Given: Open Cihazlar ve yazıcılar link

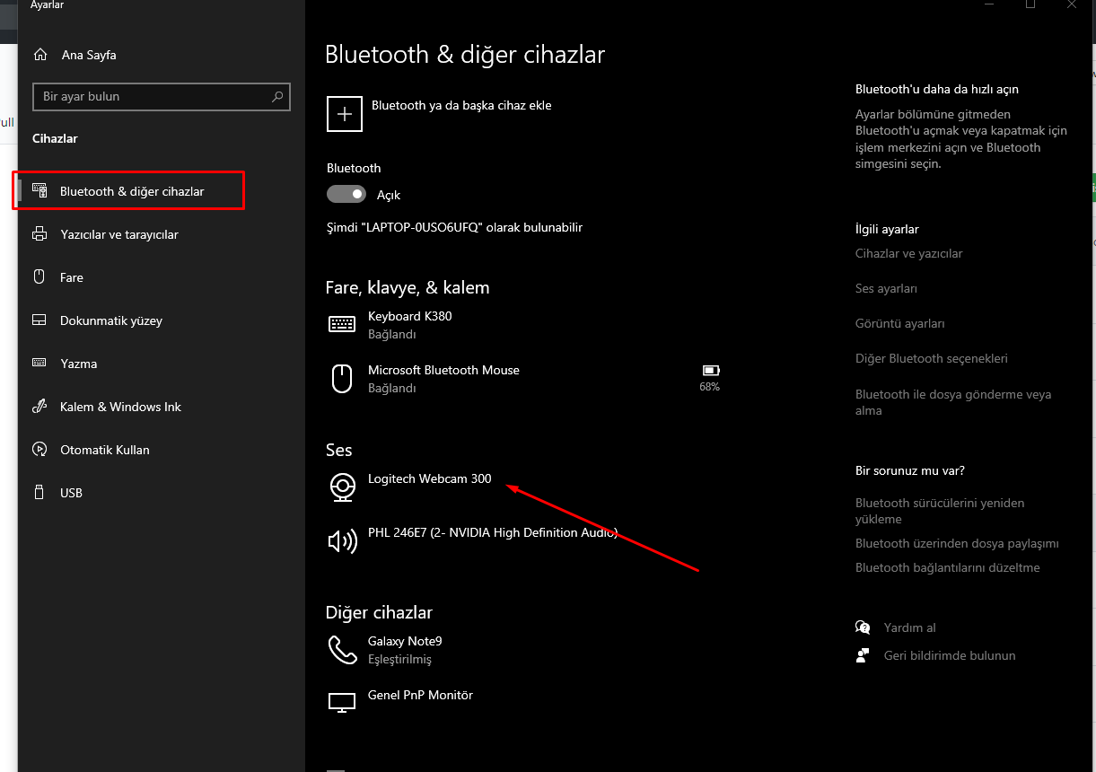Looking at the screenshot, I should (x=908, y=253).
